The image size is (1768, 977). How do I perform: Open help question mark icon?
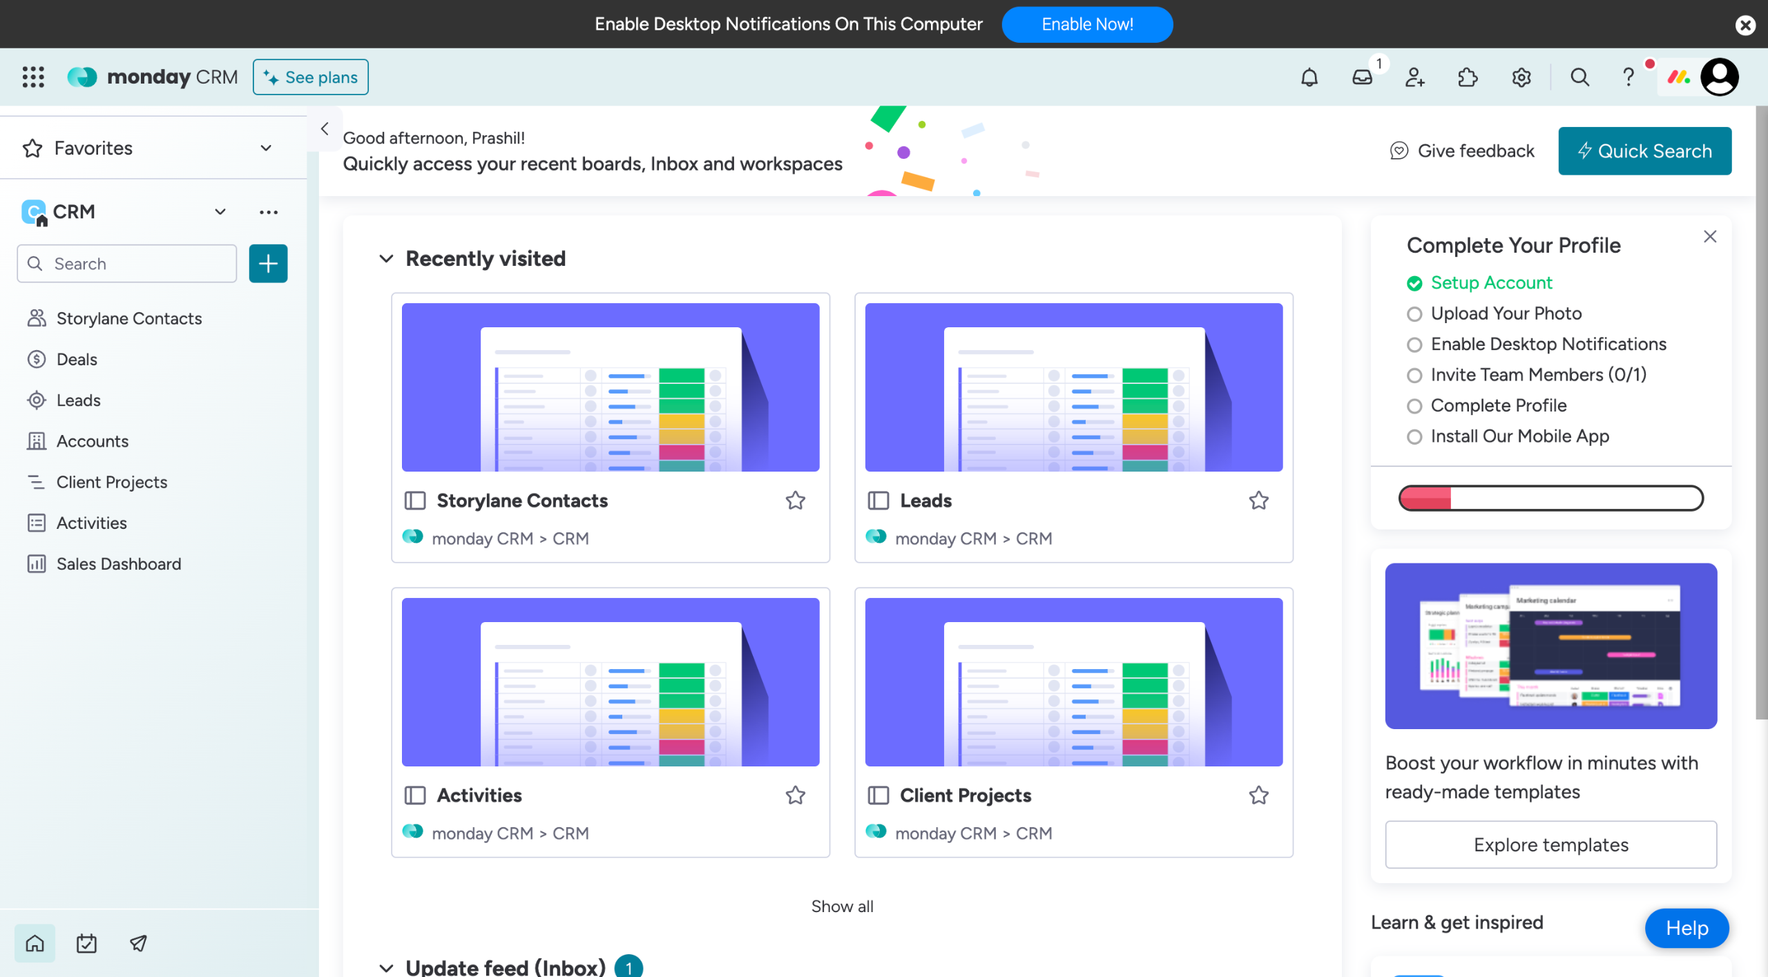[x=1628, y=77]
